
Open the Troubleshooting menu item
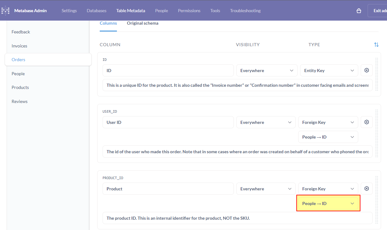[x=245, y=10]
